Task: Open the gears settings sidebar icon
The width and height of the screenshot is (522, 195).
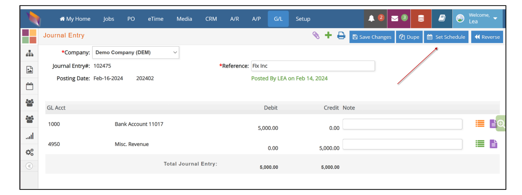Action: (x=30, y=152)
